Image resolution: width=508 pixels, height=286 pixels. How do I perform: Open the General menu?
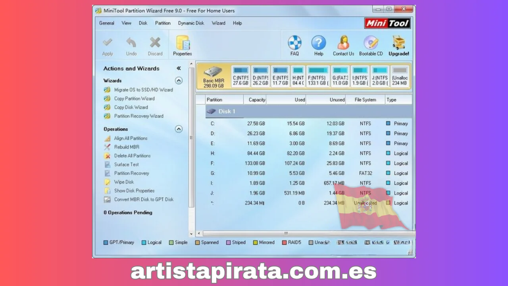[107, 23]
